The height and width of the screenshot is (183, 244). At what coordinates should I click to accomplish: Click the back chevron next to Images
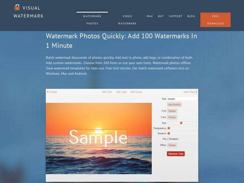[x=47, y=92]
